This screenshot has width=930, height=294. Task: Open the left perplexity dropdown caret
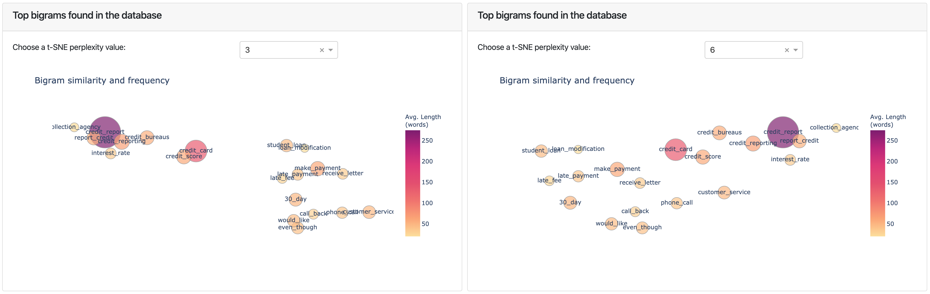pyautogui.click(x=331, y=50)
